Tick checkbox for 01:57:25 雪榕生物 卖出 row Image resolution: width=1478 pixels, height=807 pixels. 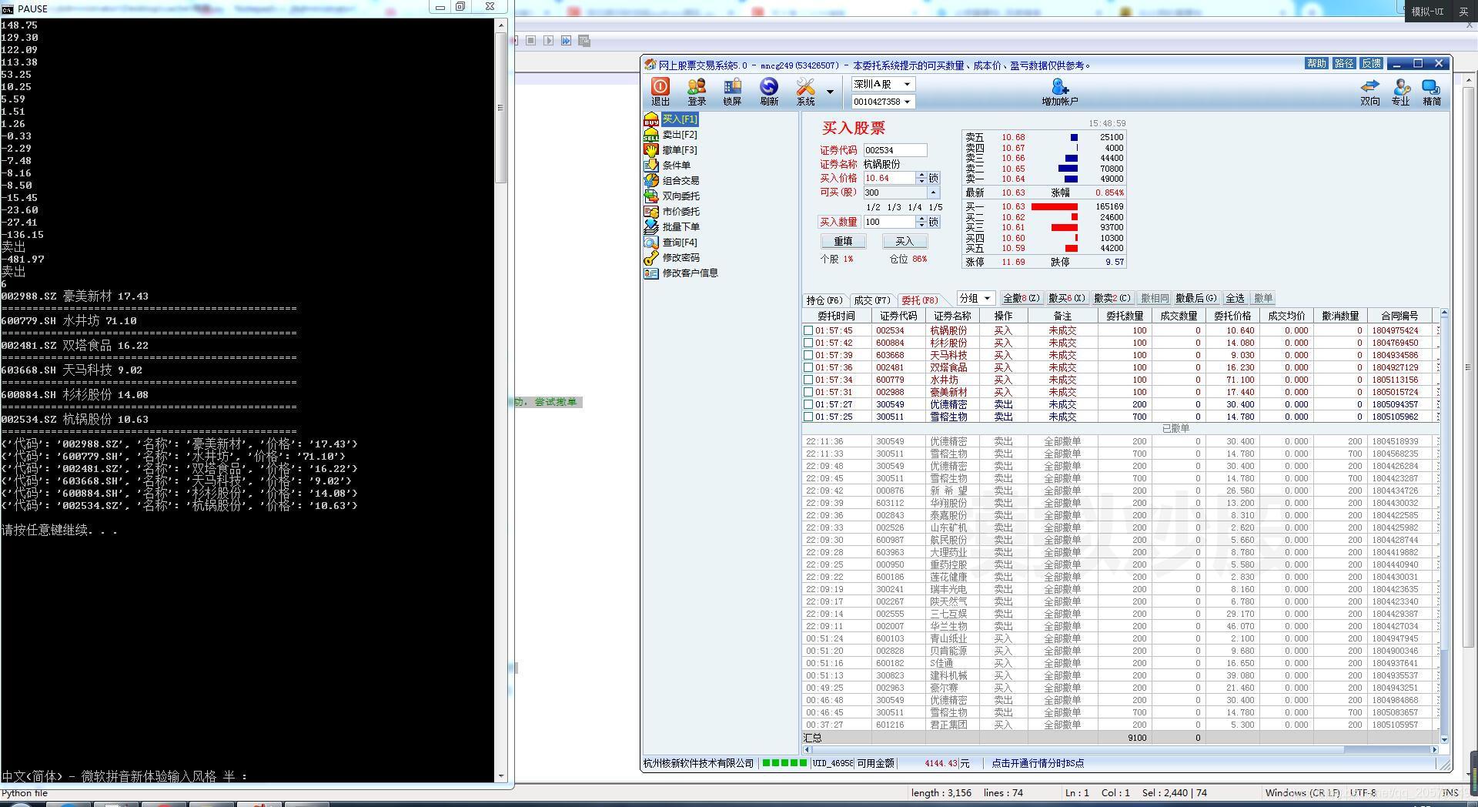(x=808, y=417)
